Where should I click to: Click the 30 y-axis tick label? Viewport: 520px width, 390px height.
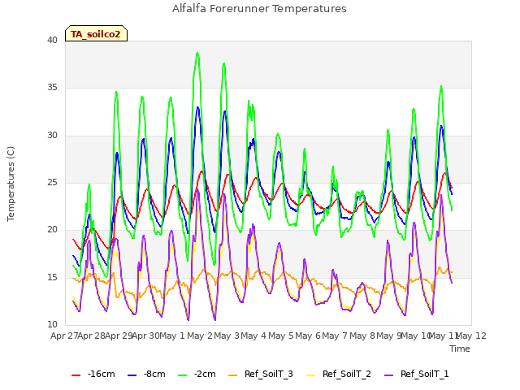click(x=52, y=136)
